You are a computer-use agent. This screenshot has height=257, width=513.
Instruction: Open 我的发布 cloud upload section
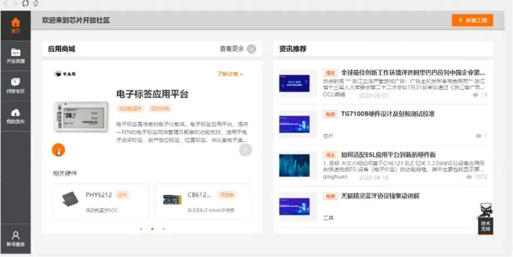point(15,117)
